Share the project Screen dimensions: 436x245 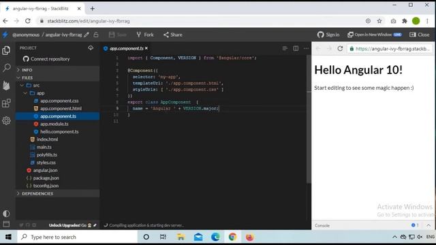[x=172, y=35]
